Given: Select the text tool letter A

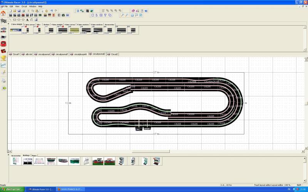Looking at the screenshot, I should pyautogui.click(x=27, y=20).
